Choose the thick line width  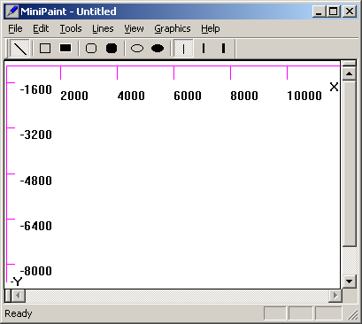[x=224, y=49]
